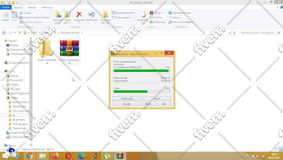Click Modifier in the Ouvrir group

[156, 17]
